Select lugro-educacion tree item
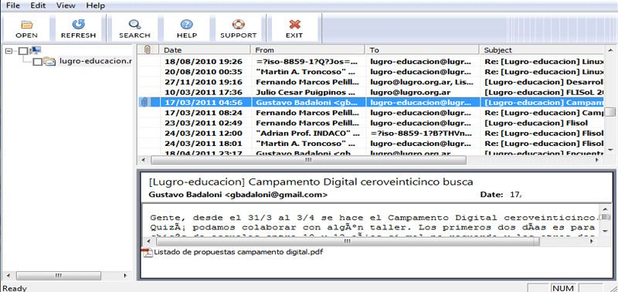 click(x=95, y=61)
